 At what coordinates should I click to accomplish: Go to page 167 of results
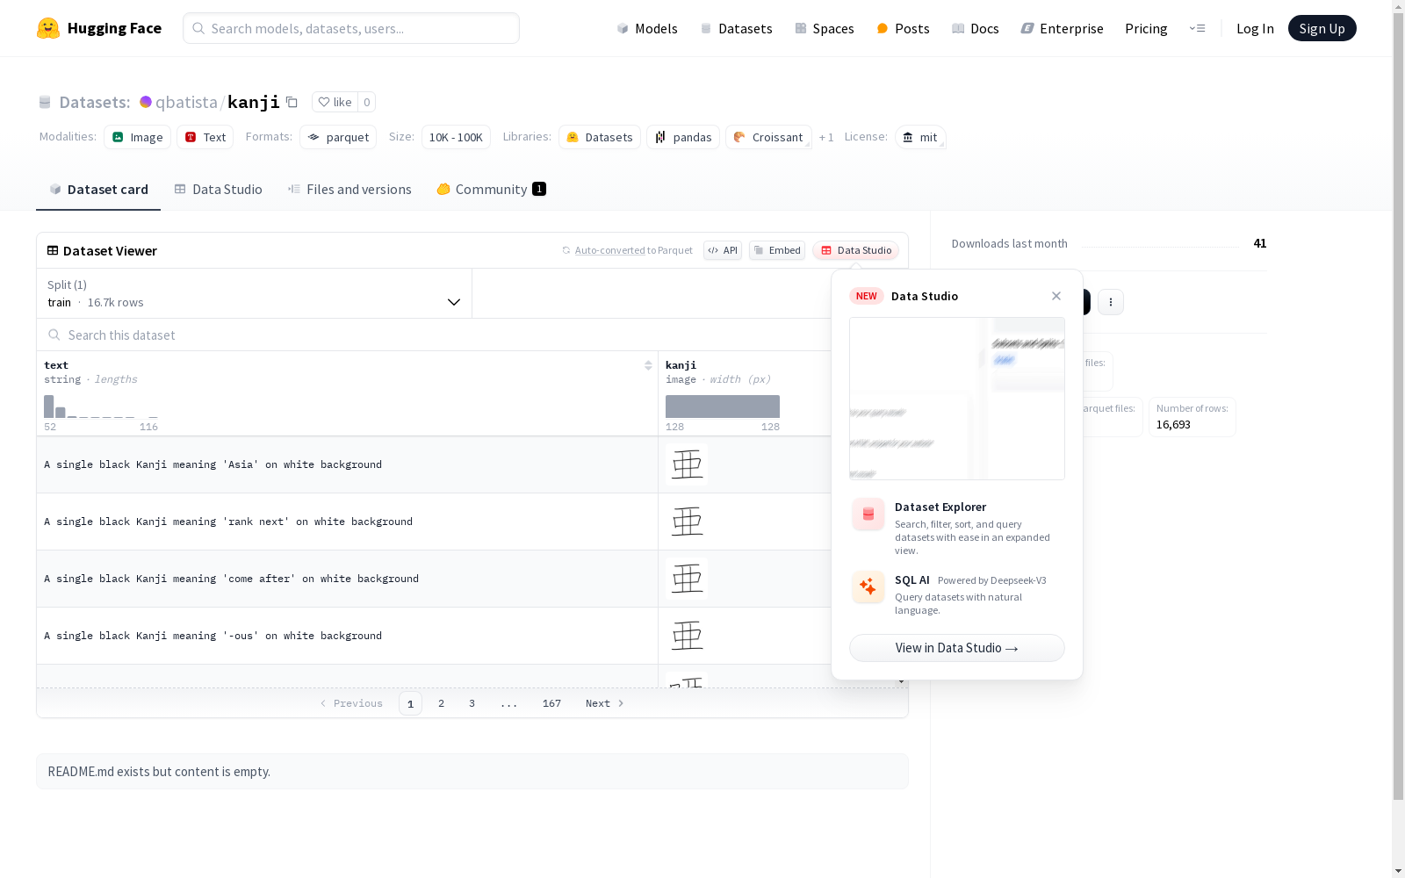pos(551,703)
